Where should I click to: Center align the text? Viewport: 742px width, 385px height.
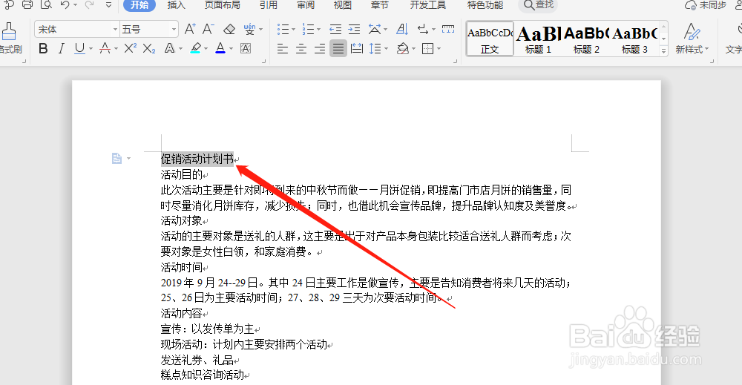[301, 48]
